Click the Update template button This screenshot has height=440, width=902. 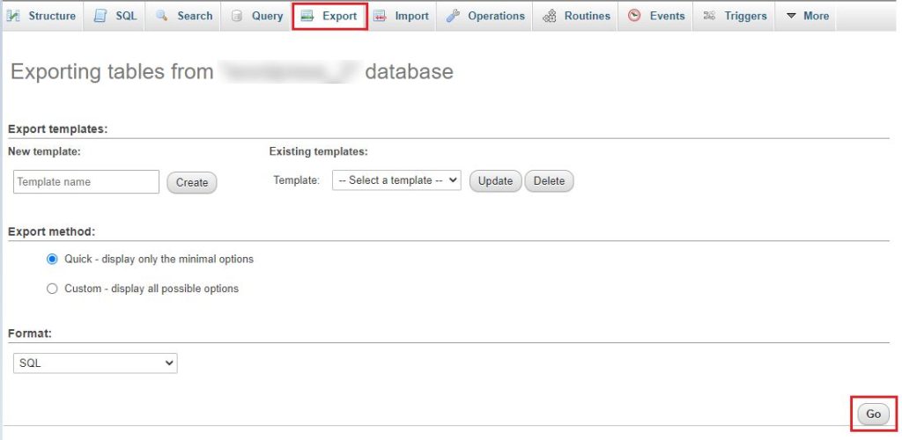[495, 180]
